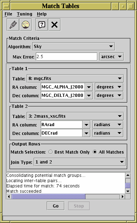Viewport: 137px width, 223px height.
Task: Click the RArad column field
Action: coord(61,125)
